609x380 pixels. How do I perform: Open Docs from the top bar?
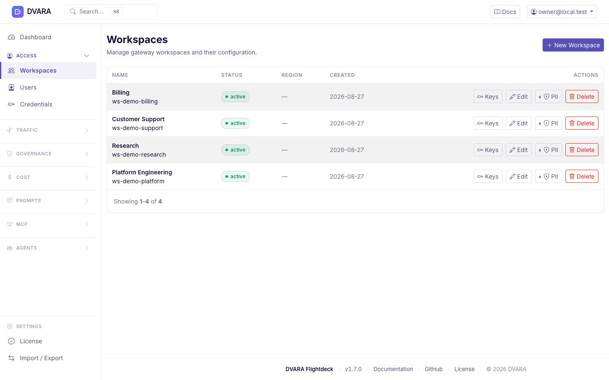[x=505, y=12]
